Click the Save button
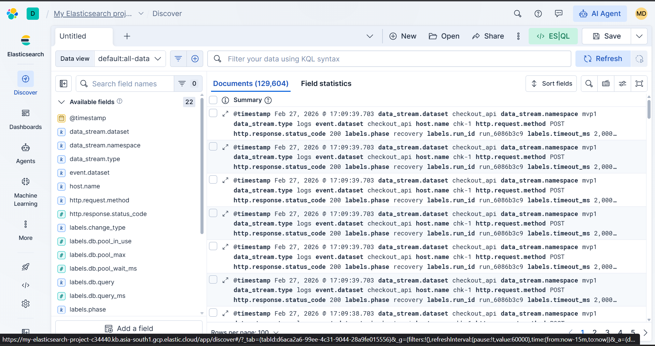 [x=607, y=36]
